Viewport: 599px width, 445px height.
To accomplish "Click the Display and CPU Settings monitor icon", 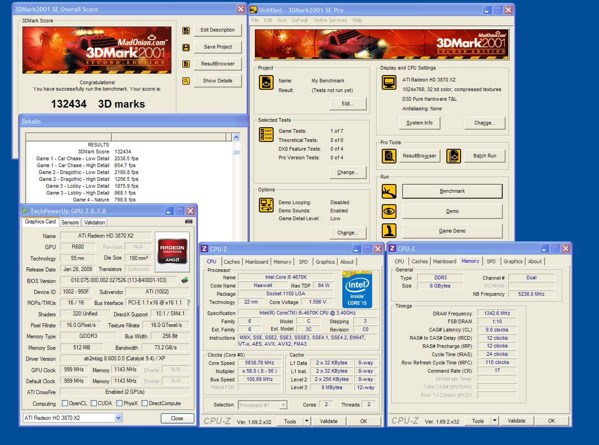I will [x=389, y=83].
